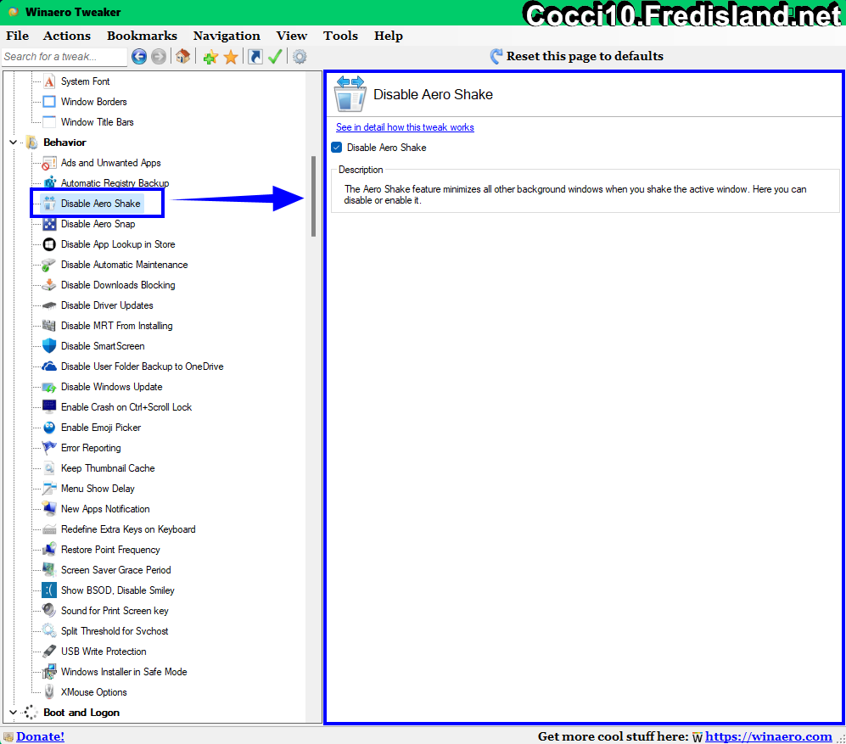Click the Show BSOD sad-face icon
This screenshot has width=846, height=744.
[x=49, y=590]
